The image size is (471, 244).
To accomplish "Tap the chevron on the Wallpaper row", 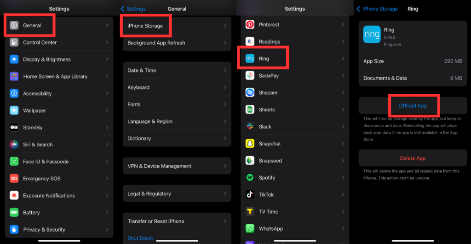I will (x=107, y=110).
